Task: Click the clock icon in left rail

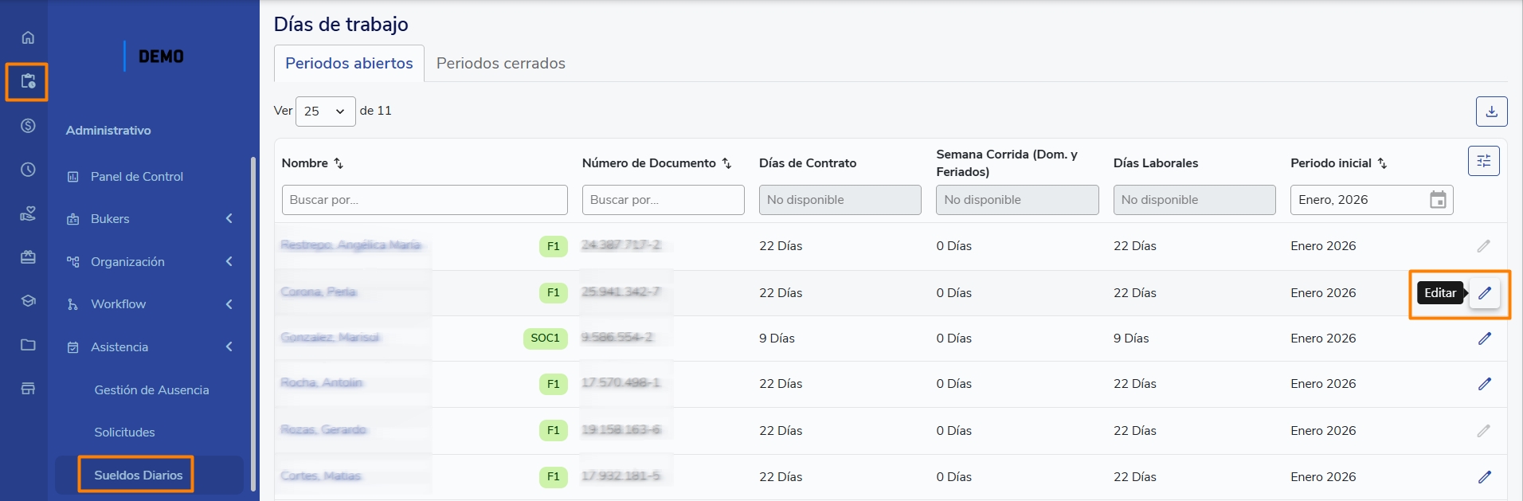Action: (x=28, y=170)
